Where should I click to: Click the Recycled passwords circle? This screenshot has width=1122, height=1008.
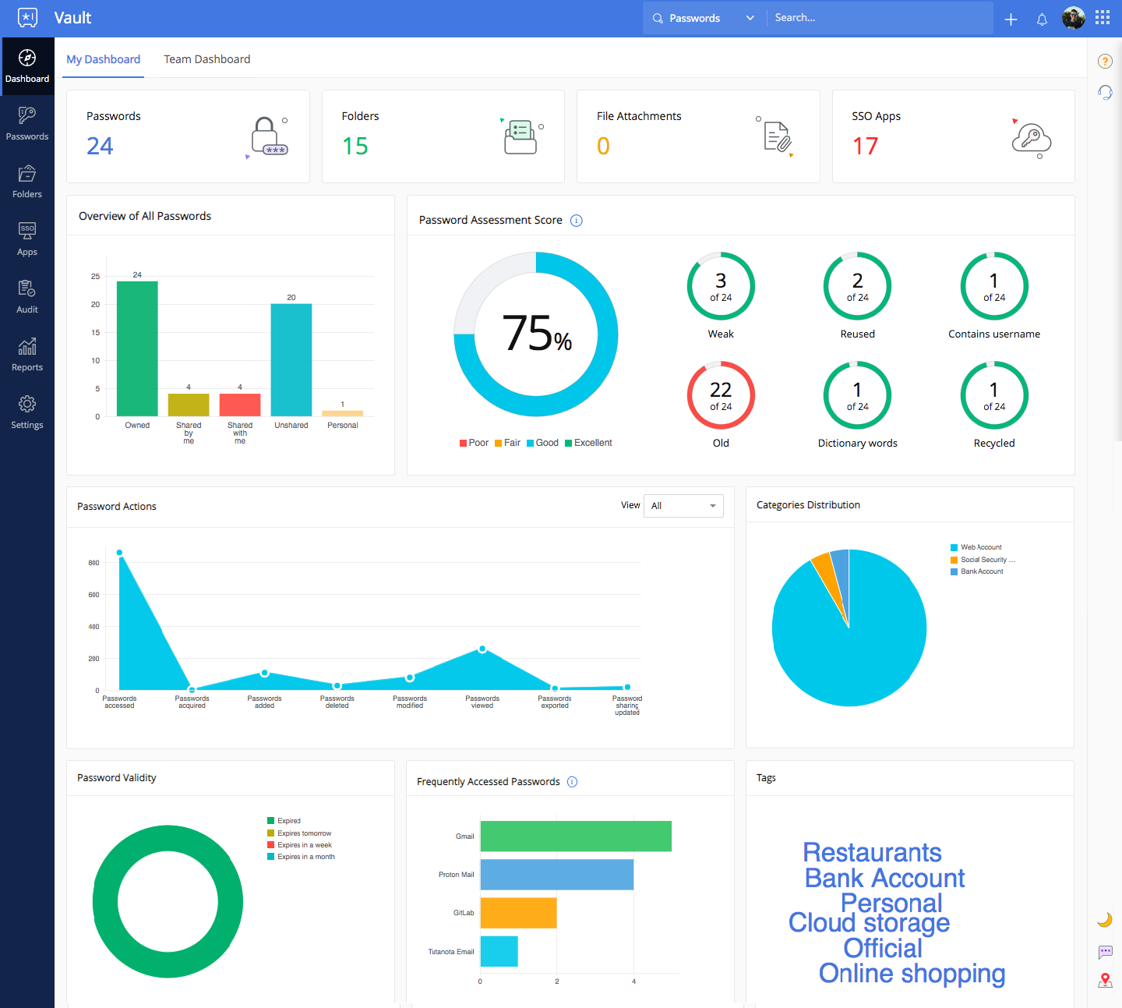coord(994,395)
